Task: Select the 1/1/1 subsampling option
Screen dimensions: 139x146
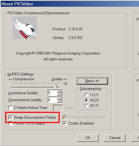Action: coord(86,95)
